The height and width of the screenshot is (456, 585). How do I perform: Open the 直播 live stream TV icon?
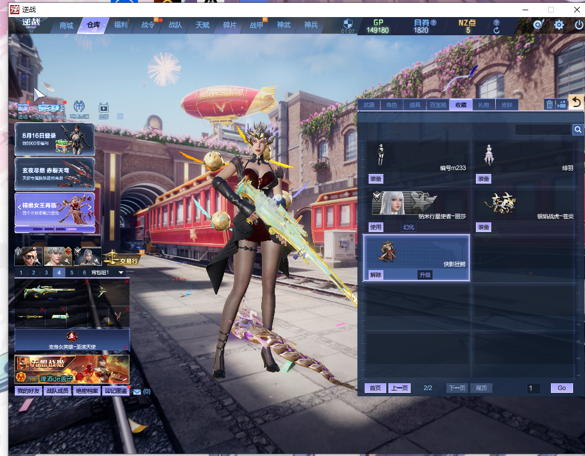(x=103, y=110)
